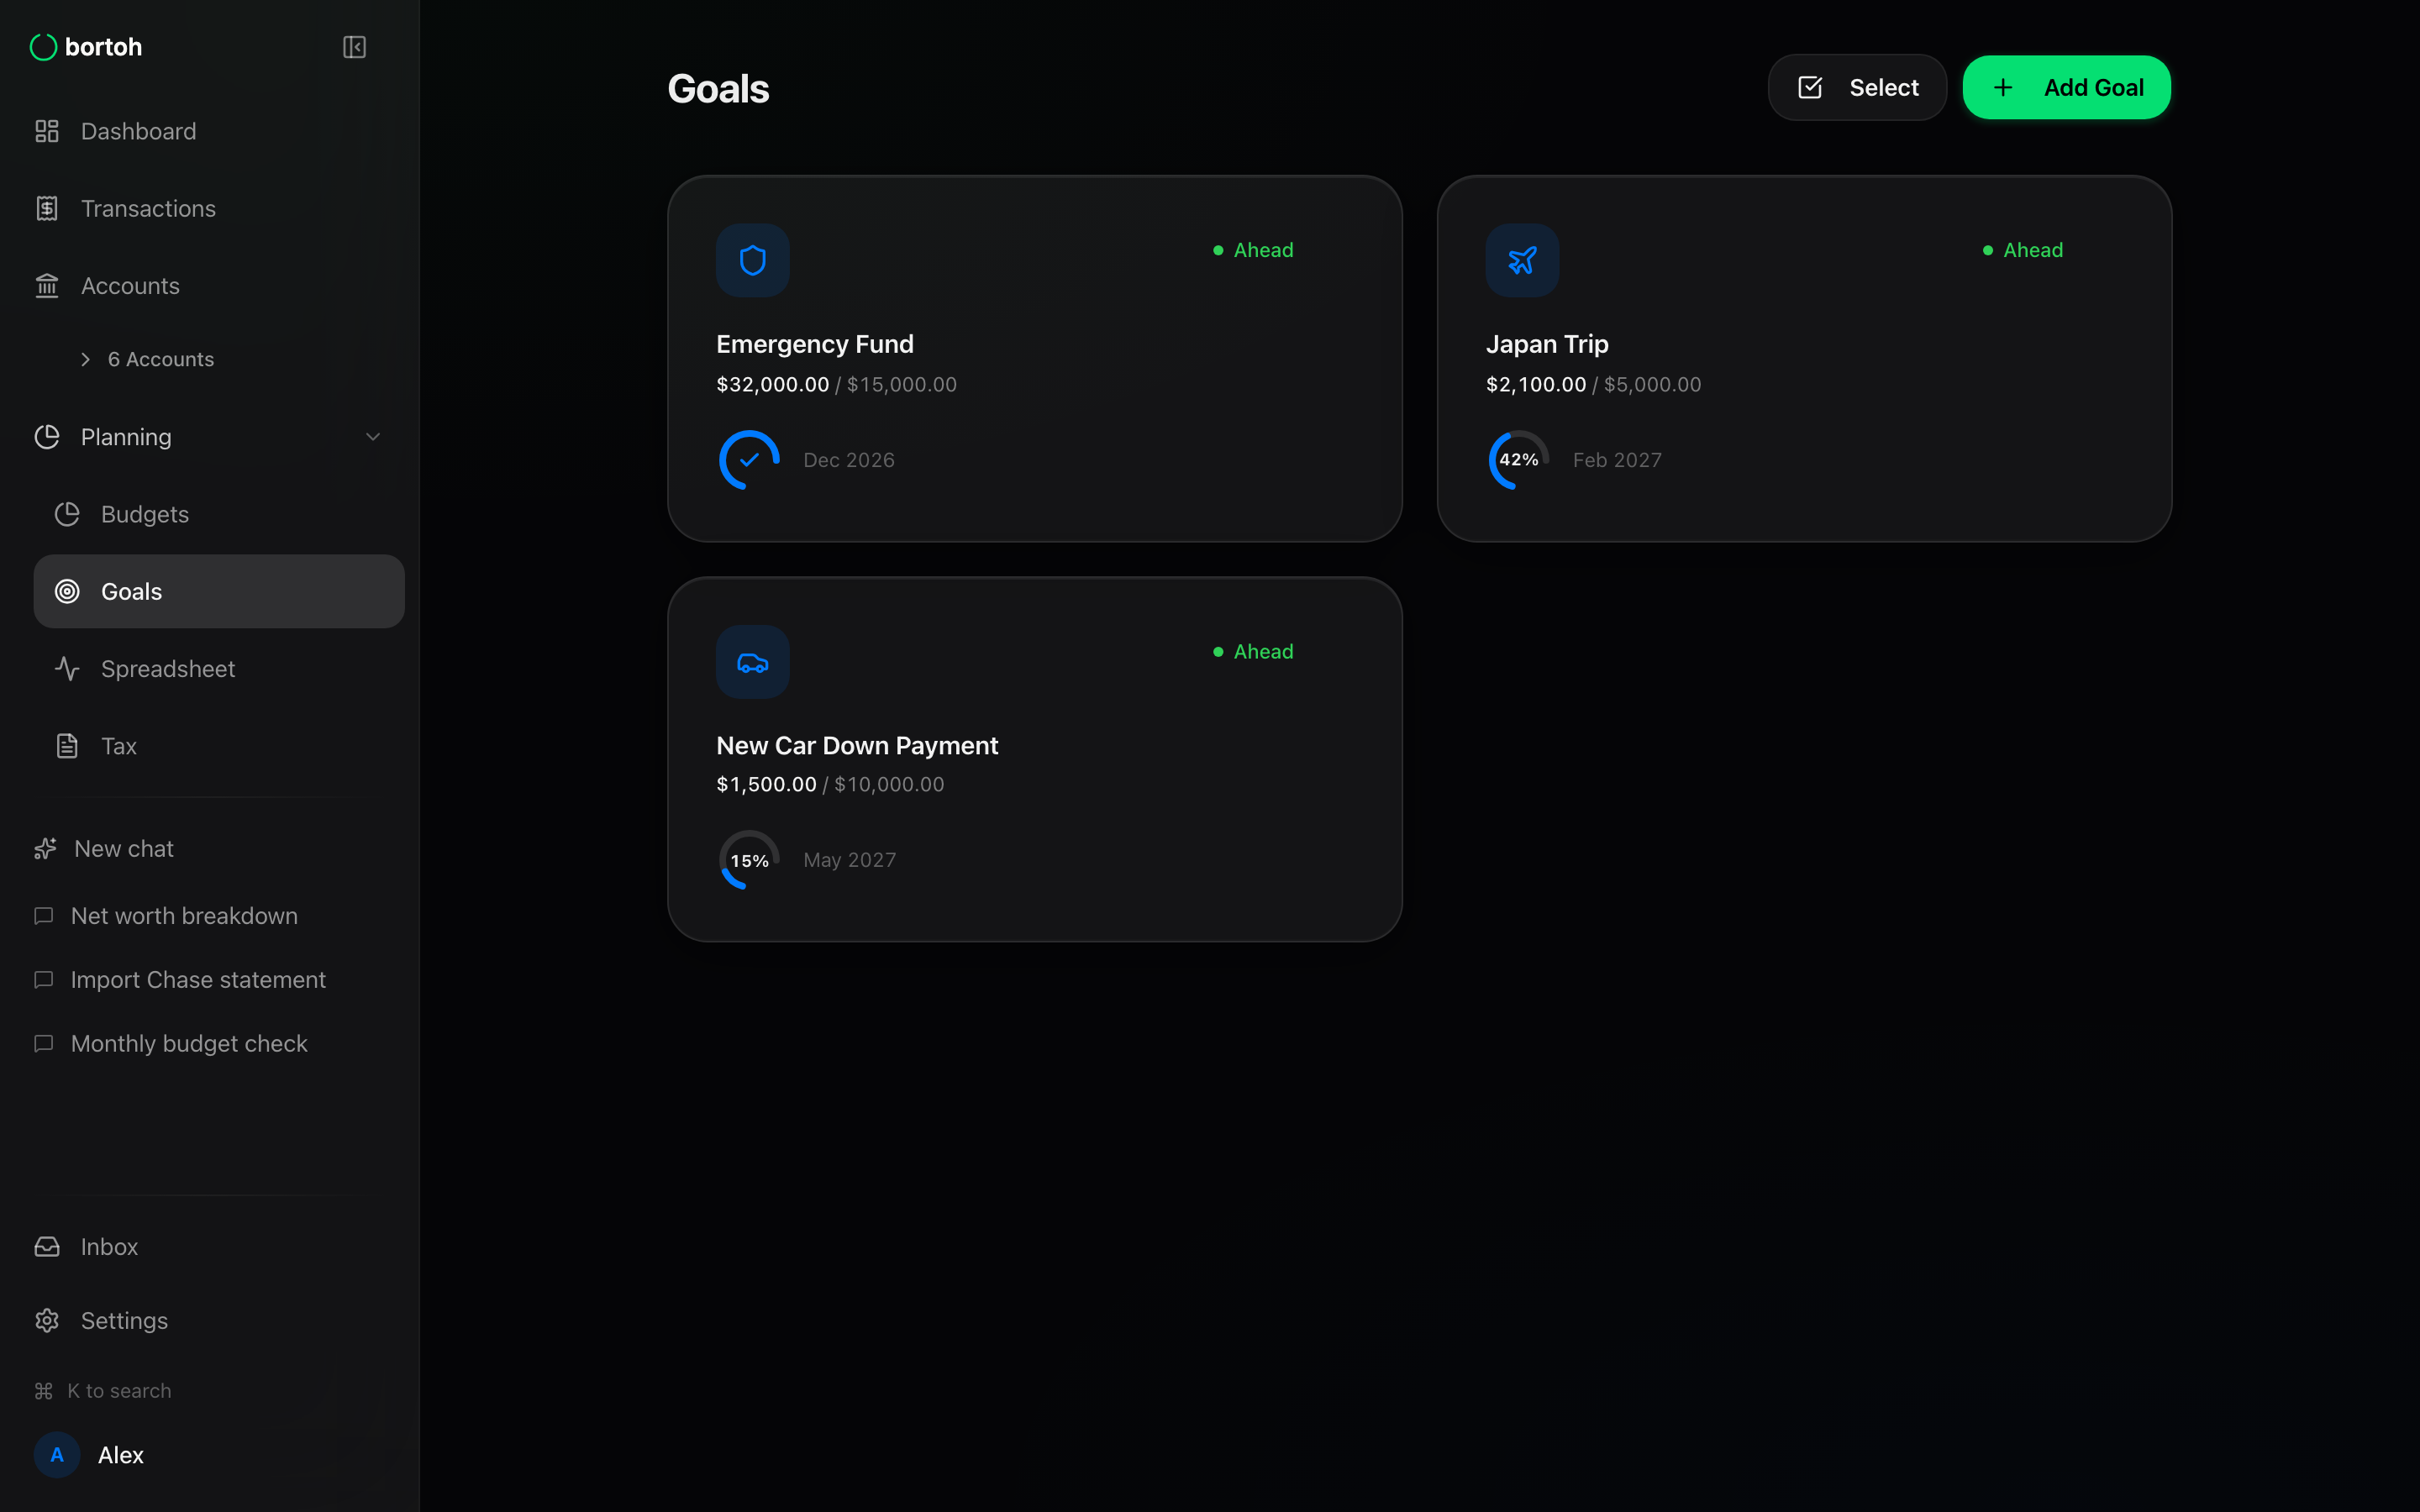Click the K to search field
Image resolution: width=2420 pixels, height=1512 pixels.
coord(118,1390)
